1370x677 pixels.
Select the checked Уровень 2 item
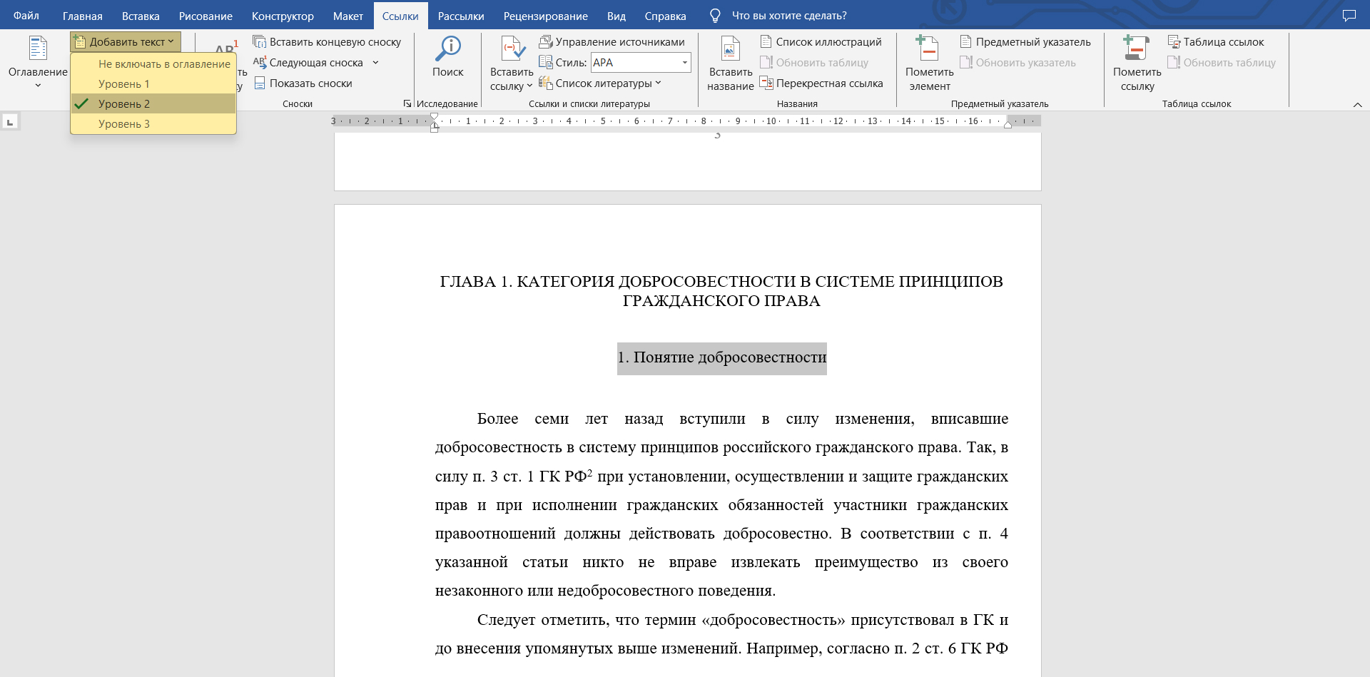pos(153,104)
